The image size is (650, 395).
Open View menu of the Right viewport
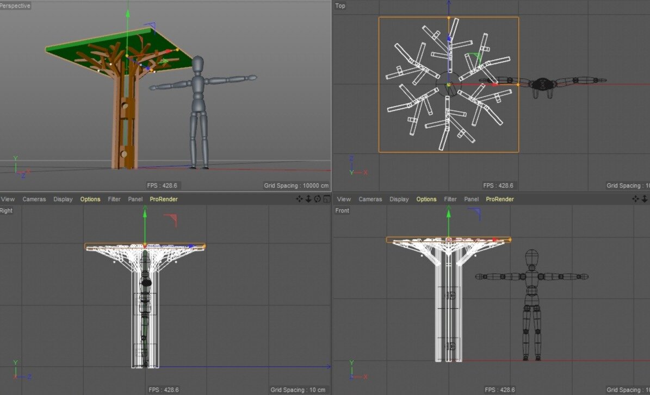(8, 199)
